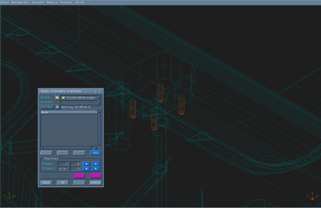Image resolution: width=321 pixels, height=208 pixels.
Task: Click the orange axis triad in corner
Action: tap(312, 196)
